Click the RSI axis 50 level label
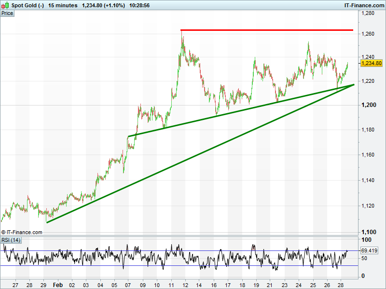The height and width of the screenshot is (289, 386). [x=364, y=259]
